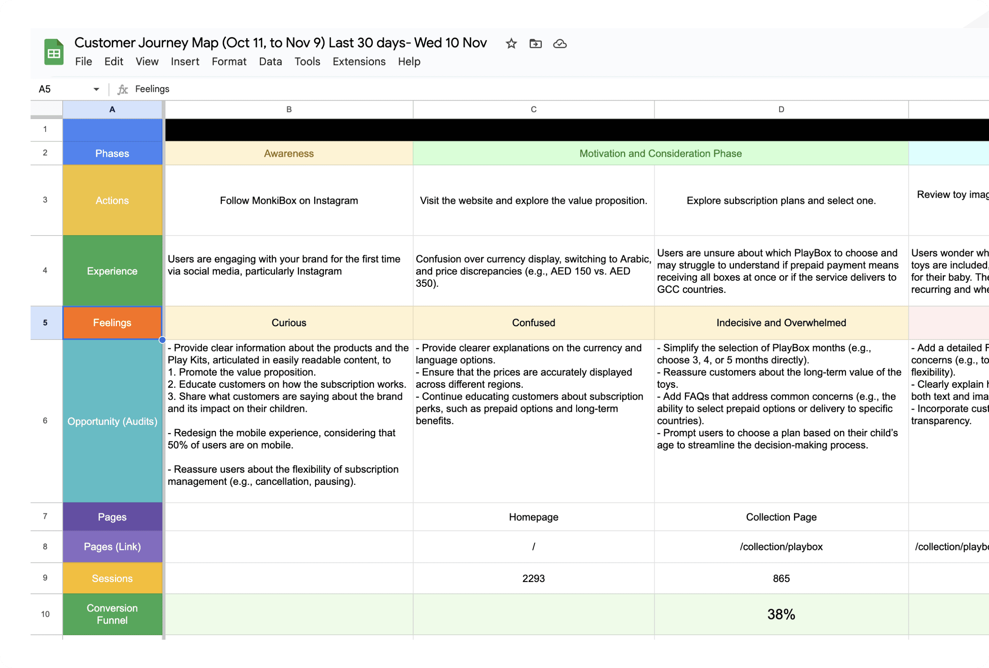Select the /collection/playbox link cell
The image size is (989, 668).
781,547
